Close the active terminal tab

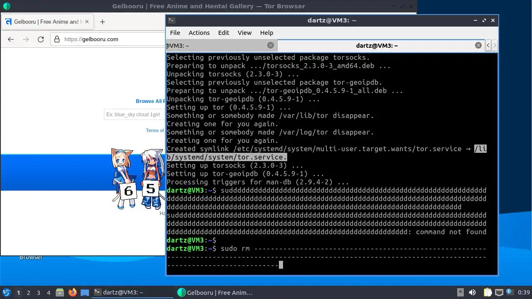point(478,46)
